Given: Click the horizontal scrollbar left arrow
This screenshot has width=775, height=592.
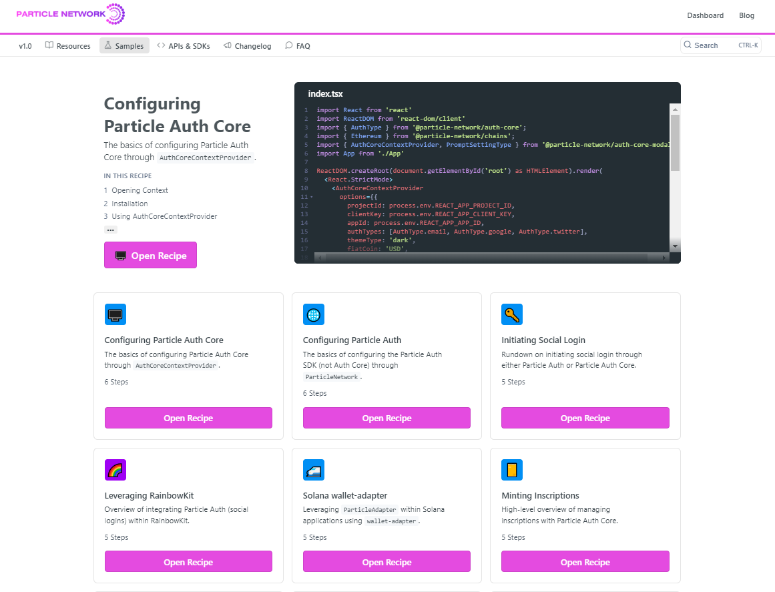Looking at the screenshot, I should pos(320,258).
